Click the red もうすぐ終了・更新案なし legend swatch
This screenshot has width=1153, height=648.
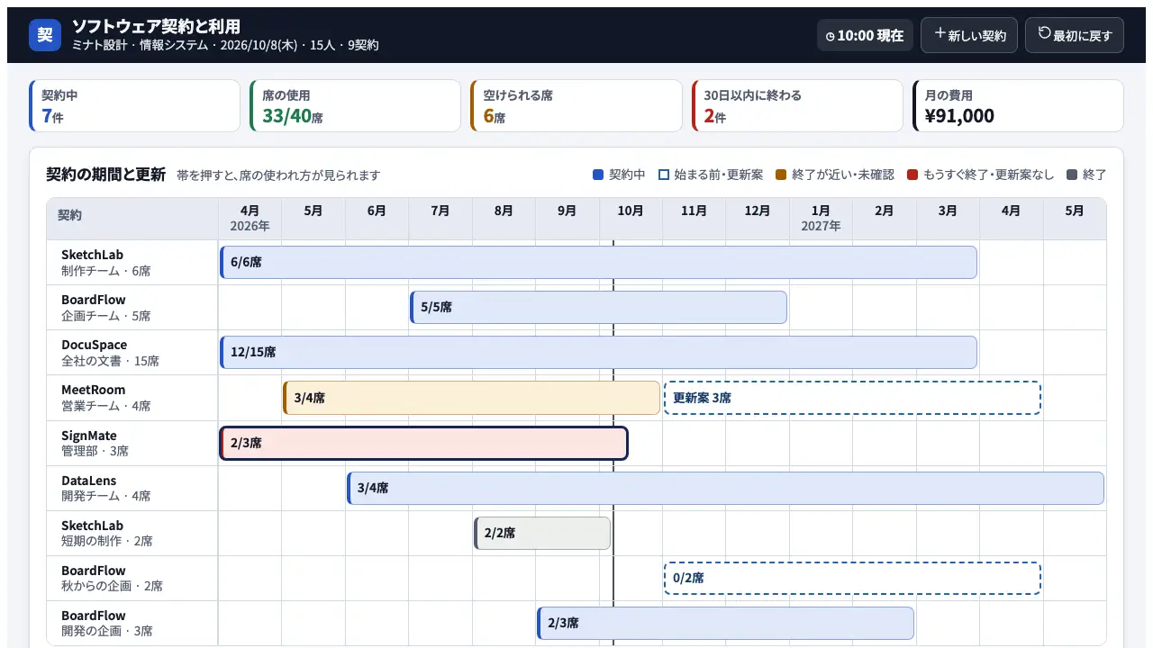[912, 175]
